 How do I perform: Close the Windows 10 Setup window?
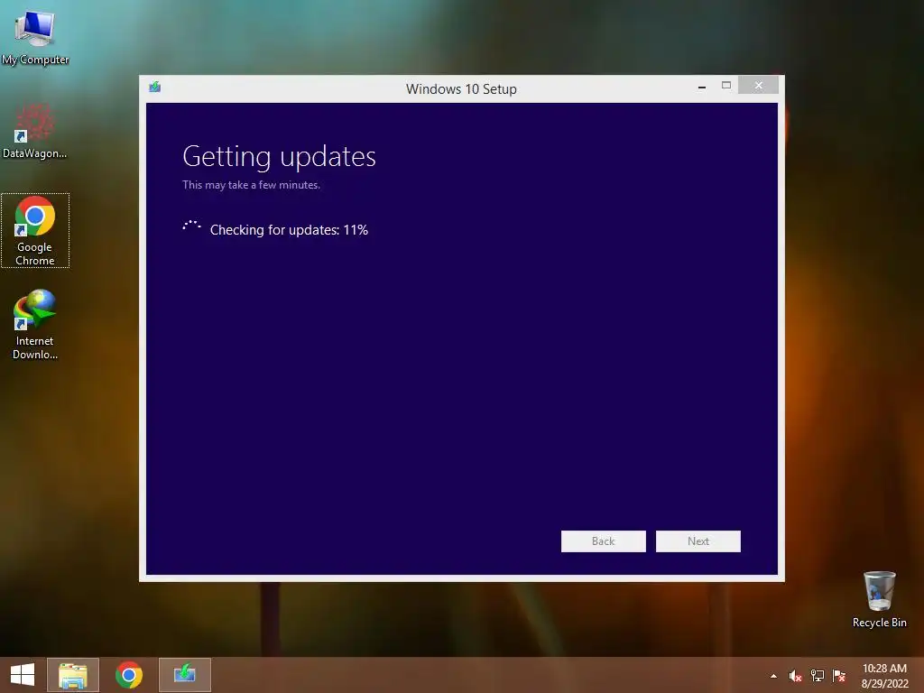tap(758, 86)
